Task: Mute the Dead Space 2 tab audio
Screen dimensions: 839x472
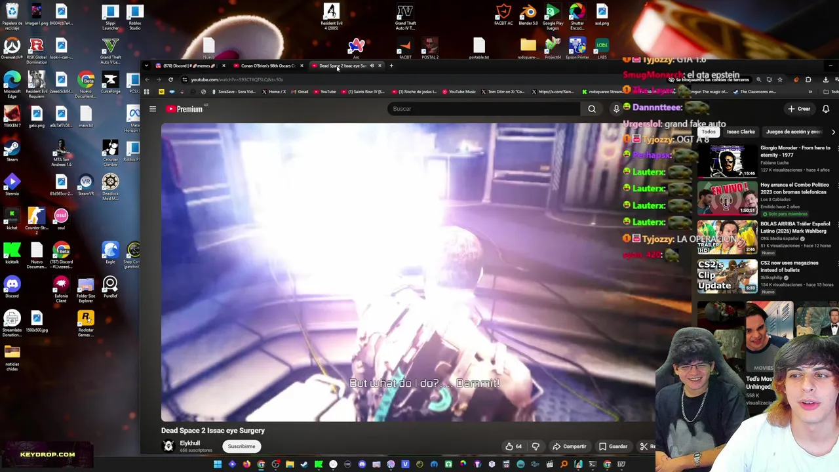Action: tap(372, 66)
